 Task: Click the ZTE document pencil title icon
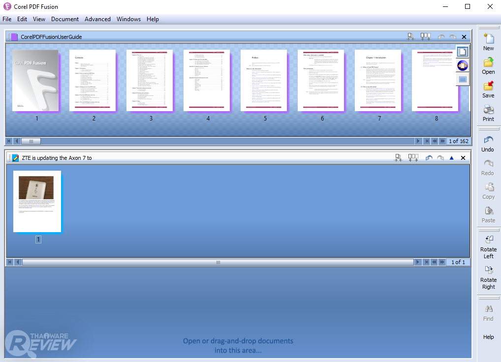pos(15,158)
